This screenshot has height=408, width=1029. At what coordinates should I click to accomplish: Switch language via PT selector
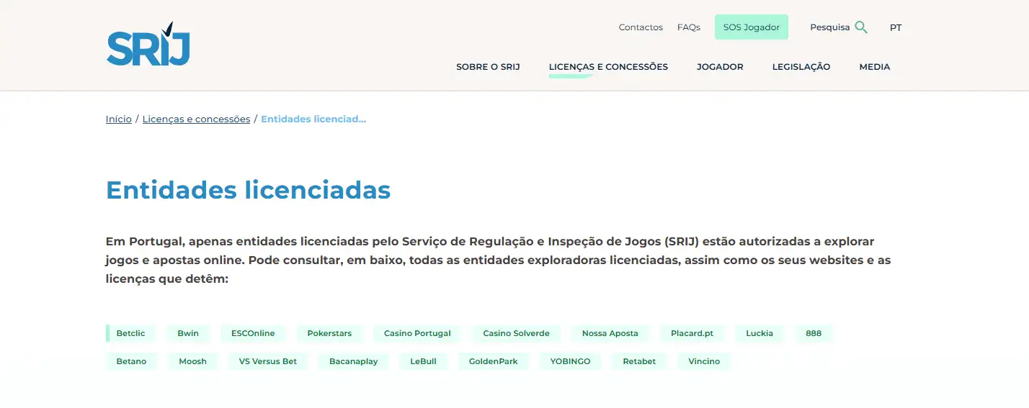click(x=896, y=27)
